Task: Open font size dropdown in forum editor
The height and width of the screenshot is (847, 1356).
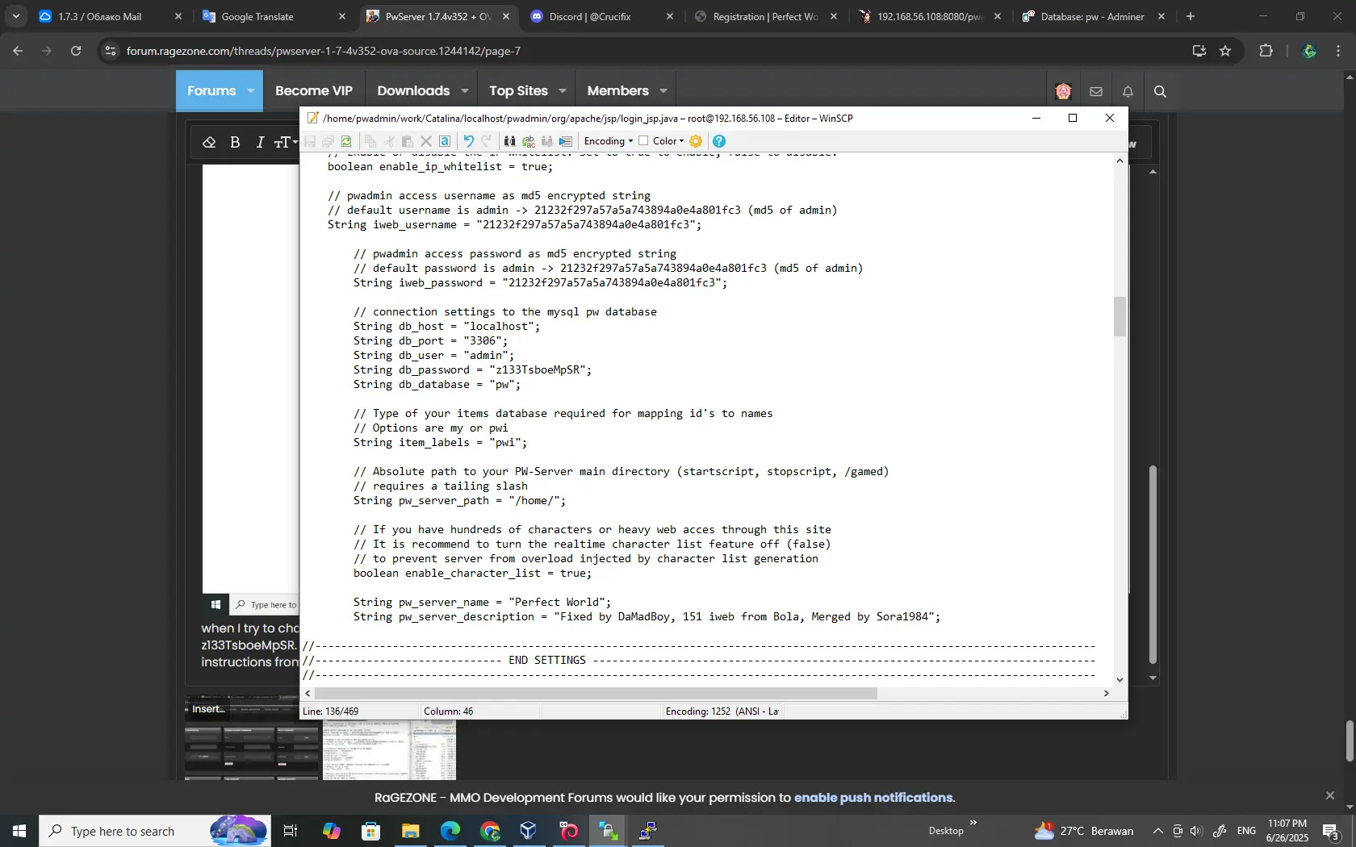Action: click(286, 142)
